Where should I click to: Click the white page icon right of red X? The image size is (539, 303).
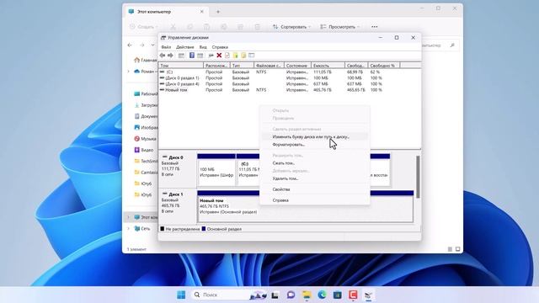(227, 56)
